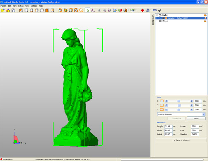This screenshot has width=208, height=161.
Task: Open the View menu
Action: (27, 6)
